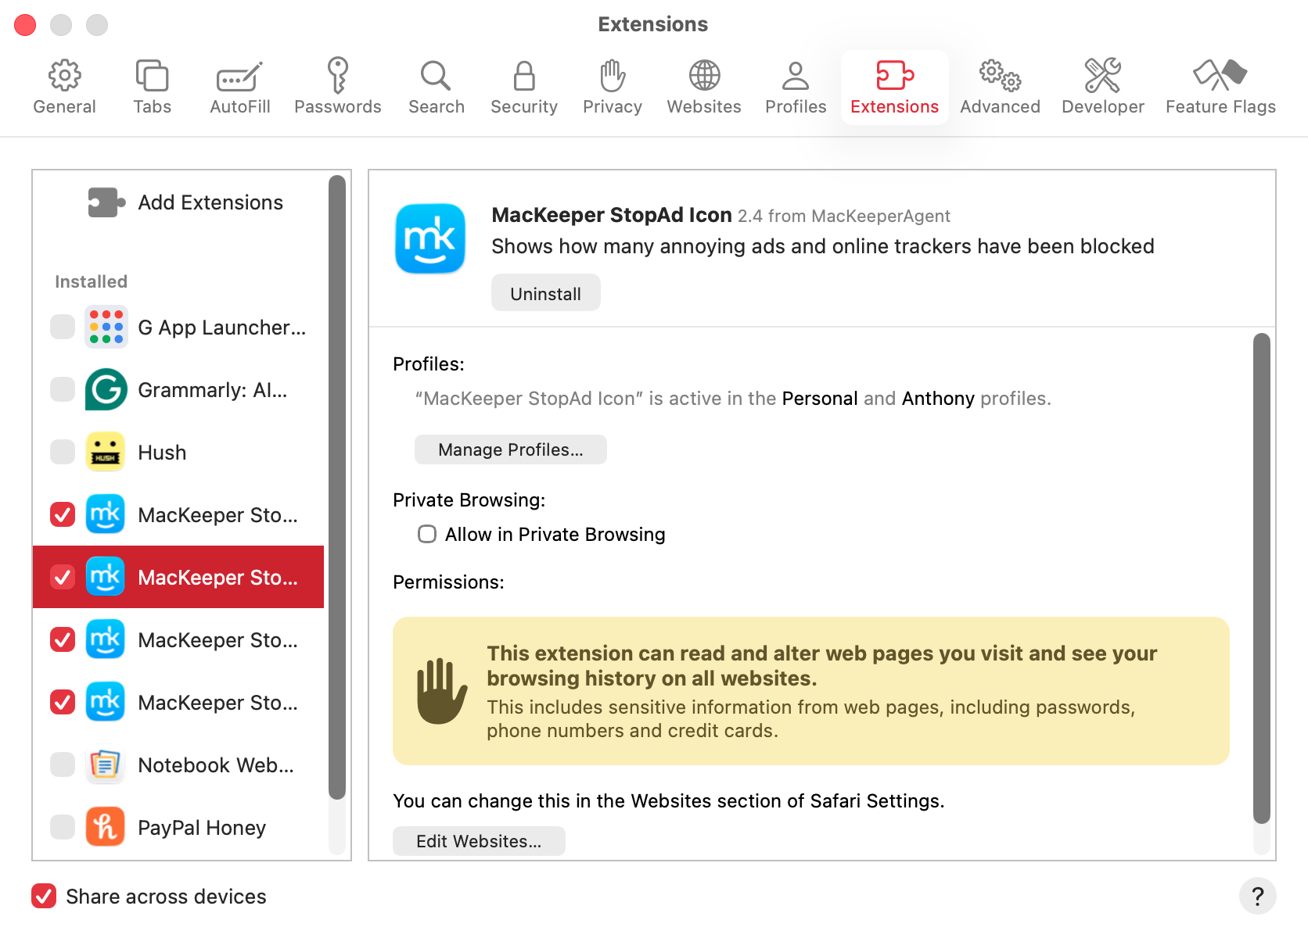Click the Notebook Web extension icon
This screenshot has width=1308, height=938.
coord(106,764)
